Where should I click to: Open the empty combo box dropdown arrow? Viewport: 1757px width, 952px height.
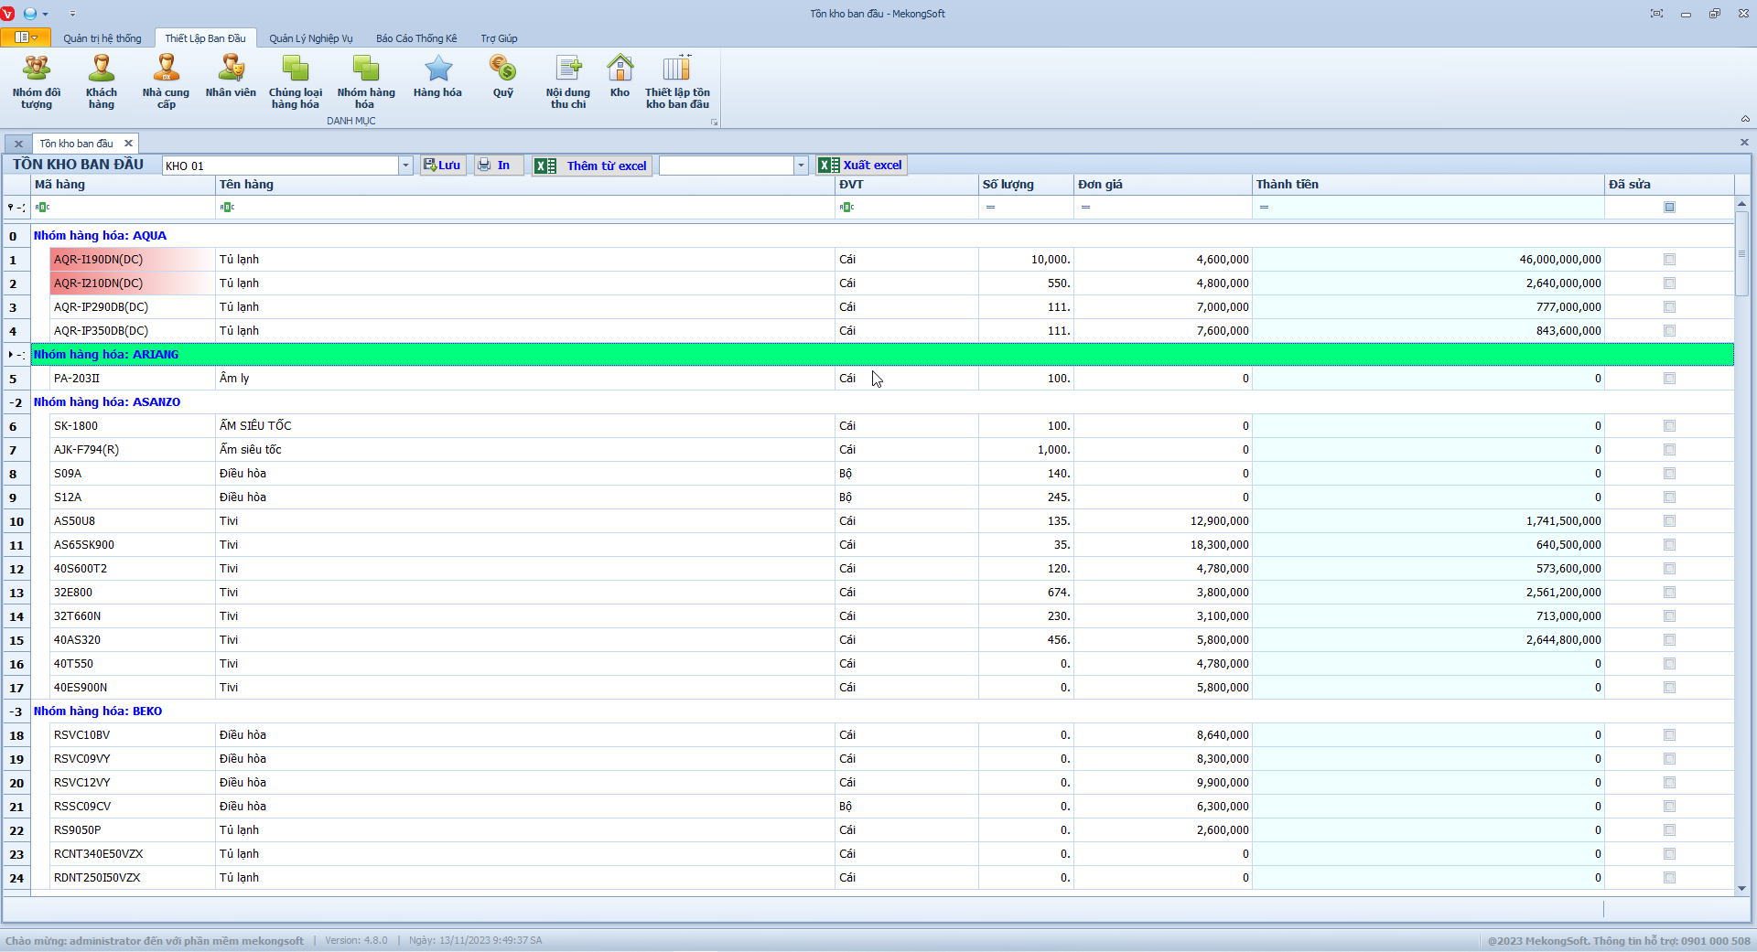point(801,166)
